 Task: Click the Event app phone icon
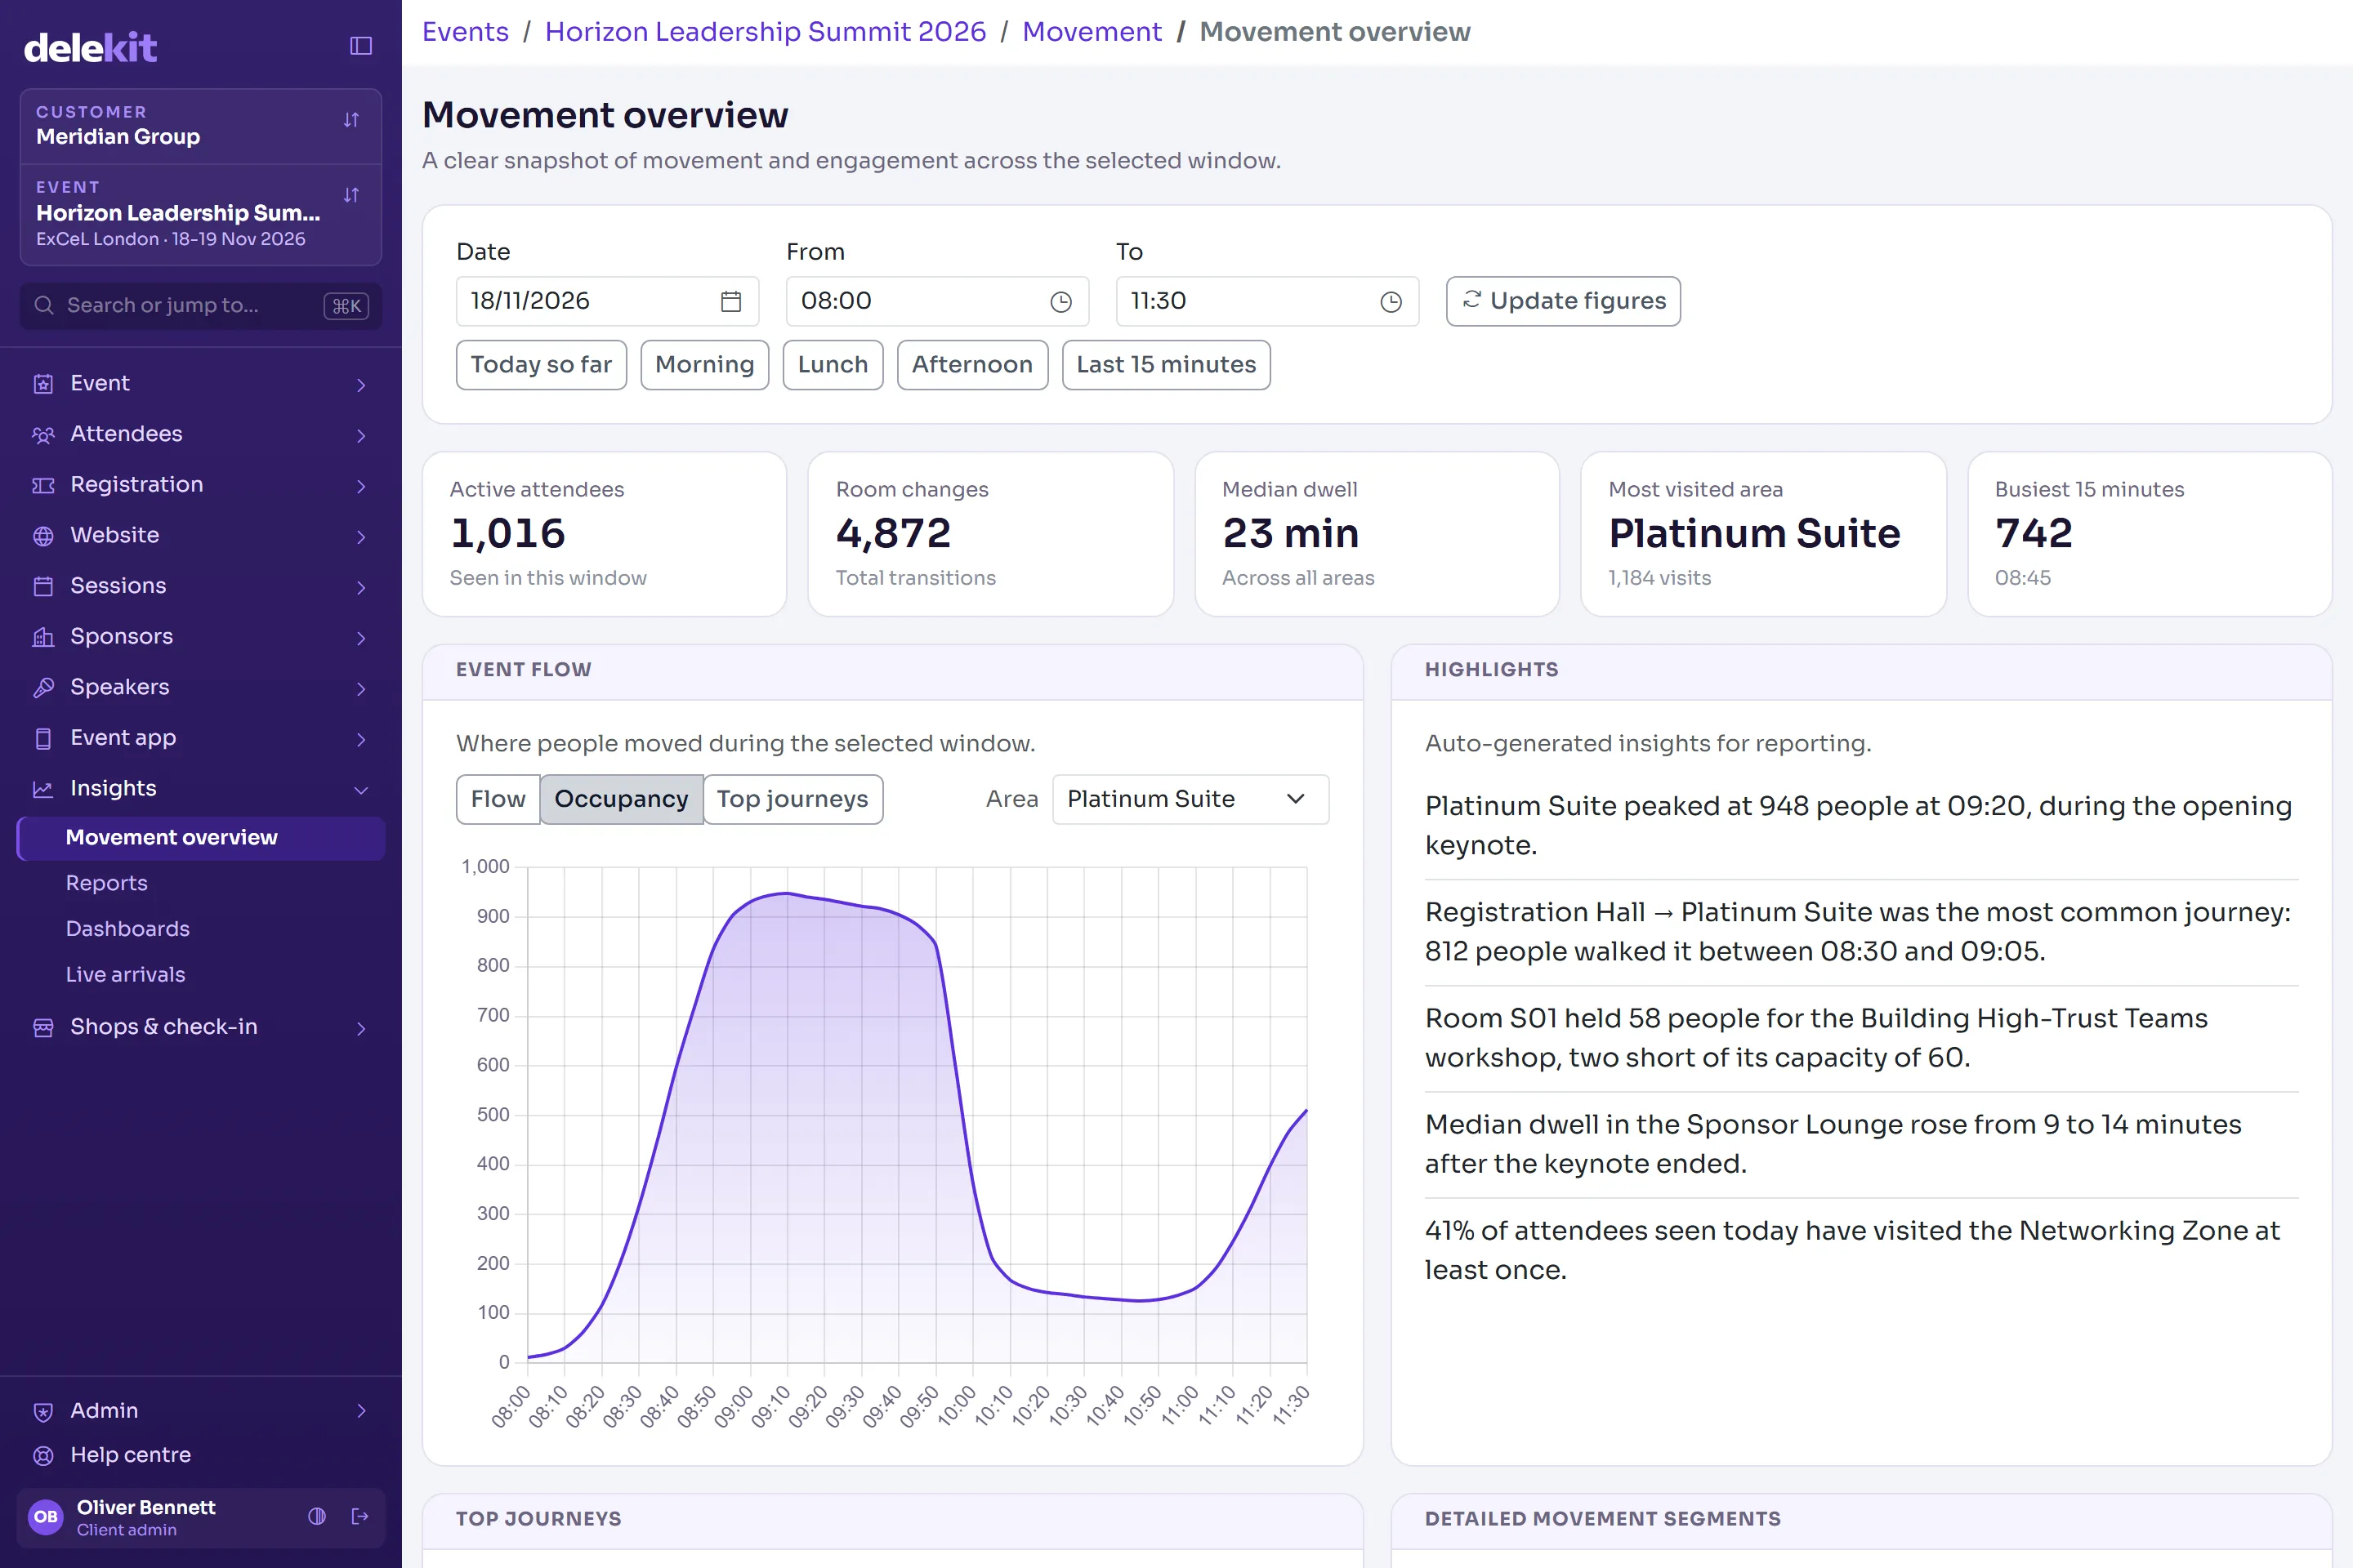[x=43, y=738]
